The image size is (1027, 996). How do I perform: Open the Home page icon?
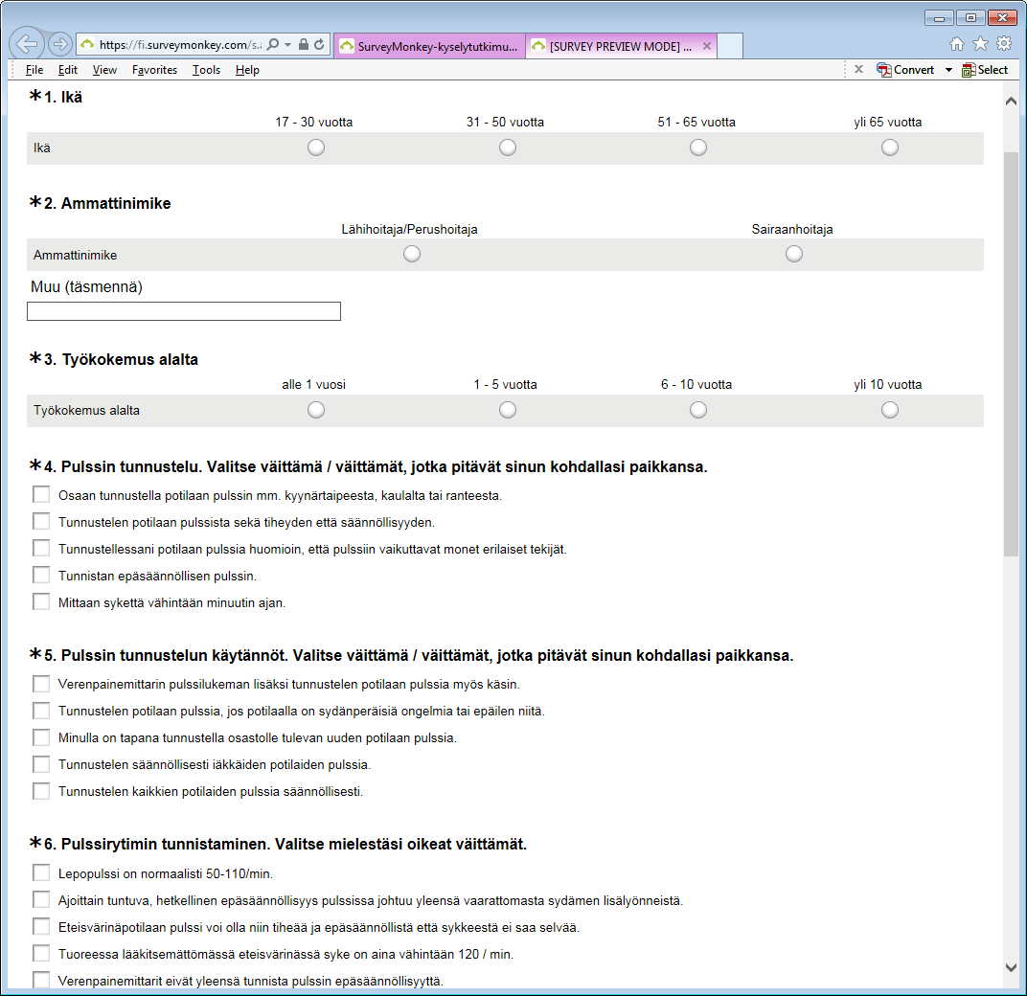[957, 44]
